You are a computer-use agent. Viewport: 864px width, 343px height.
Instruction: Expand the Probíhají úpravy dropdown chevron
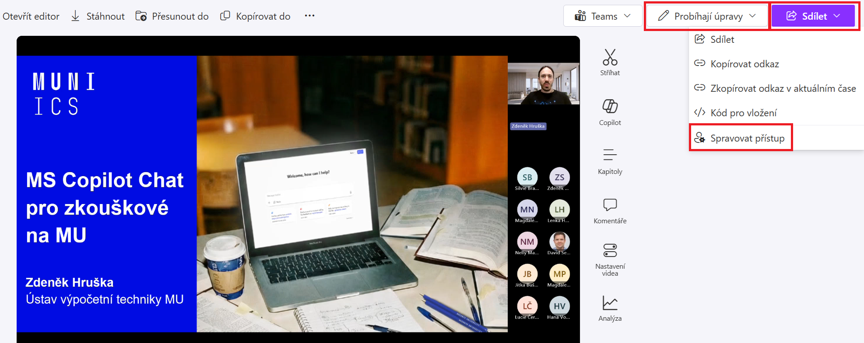(752, 16)
